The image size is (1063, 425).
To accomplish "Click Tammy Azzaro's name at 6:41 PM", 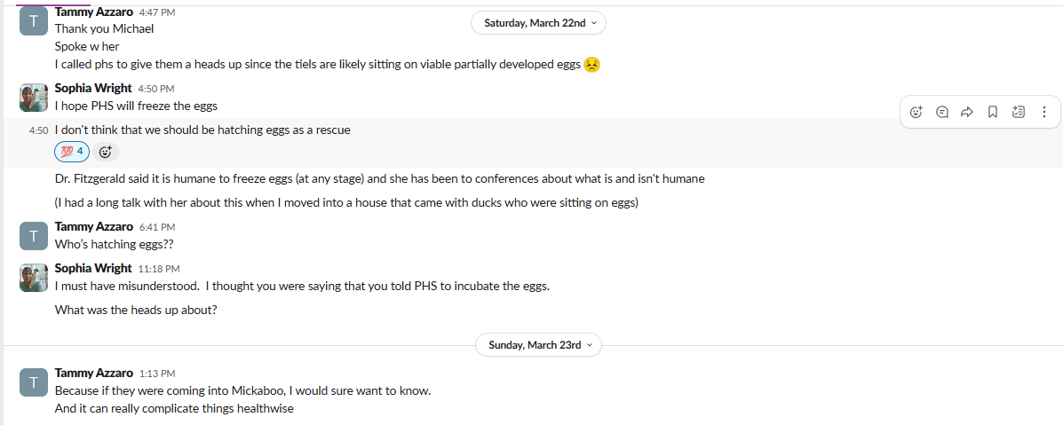I will (x=95, y=226).
